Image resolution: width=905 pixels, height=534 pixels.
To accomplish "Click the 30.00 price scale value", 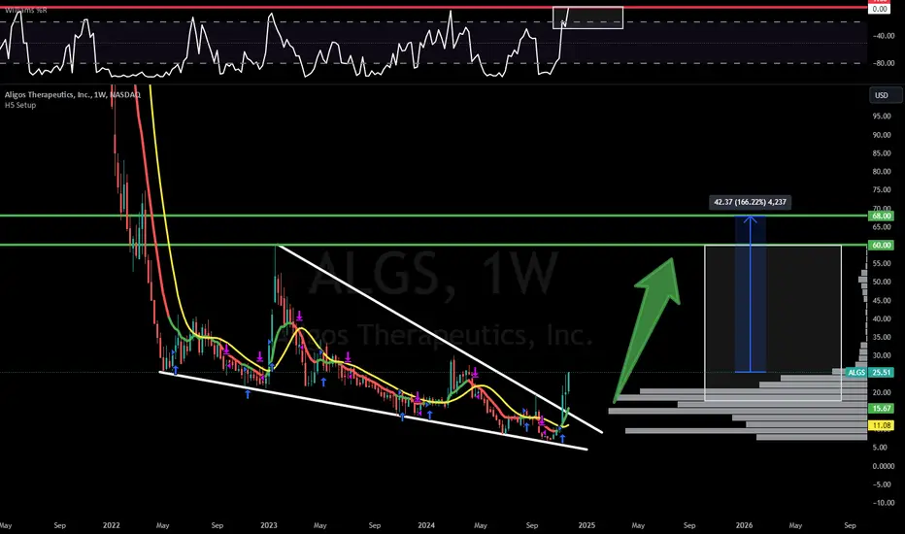I will click(882, 355).
